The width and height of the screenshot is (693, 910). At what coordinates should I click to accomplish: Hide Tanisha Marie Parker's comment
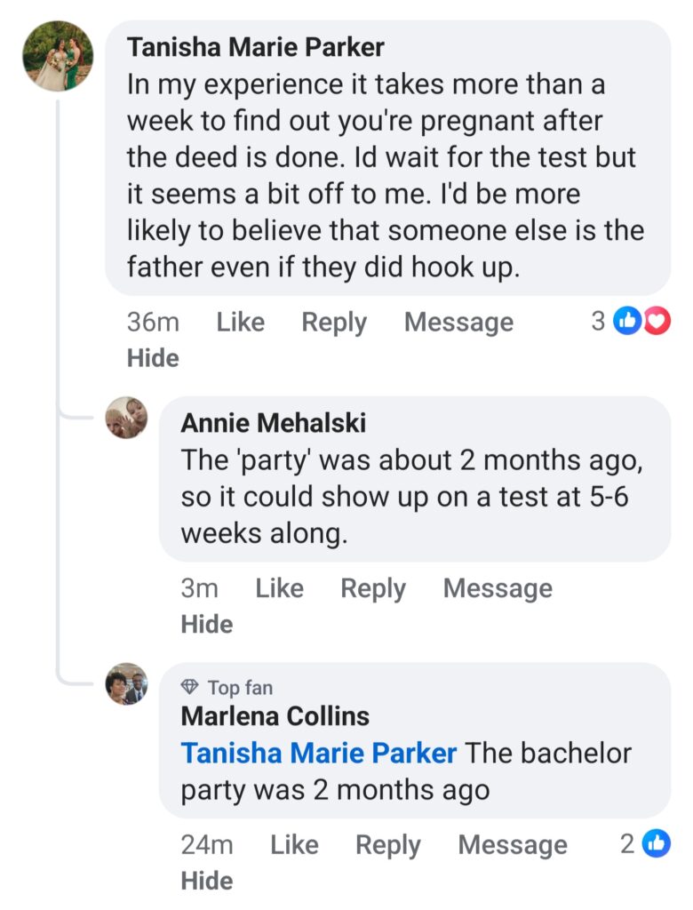(153, 358)
